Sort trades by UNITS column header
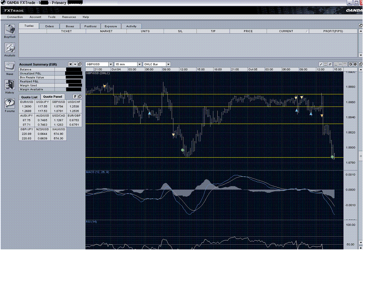Image resolution: width=365 pixels, height=292 pixels. pos(145,31)
